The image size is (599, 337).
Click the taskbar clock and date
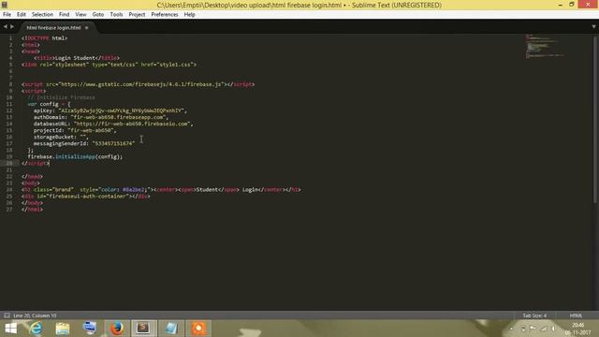(x=577, y=329)
